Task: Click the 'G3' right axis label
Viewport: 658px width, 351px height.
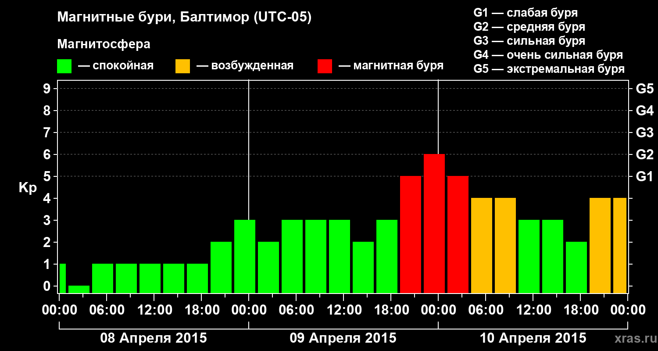Action: 645,133
